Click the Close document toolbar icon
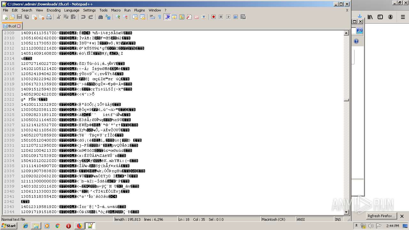The height and width of the screenshot is (230, 409). point(34,17)
